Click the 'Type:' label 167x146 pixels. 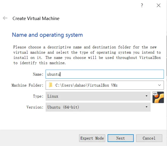[x=38, y=96]
